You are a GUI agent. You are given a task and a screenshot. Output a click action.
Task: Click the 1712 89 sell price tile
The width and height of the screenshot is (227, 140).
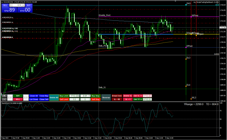point(9,10)
